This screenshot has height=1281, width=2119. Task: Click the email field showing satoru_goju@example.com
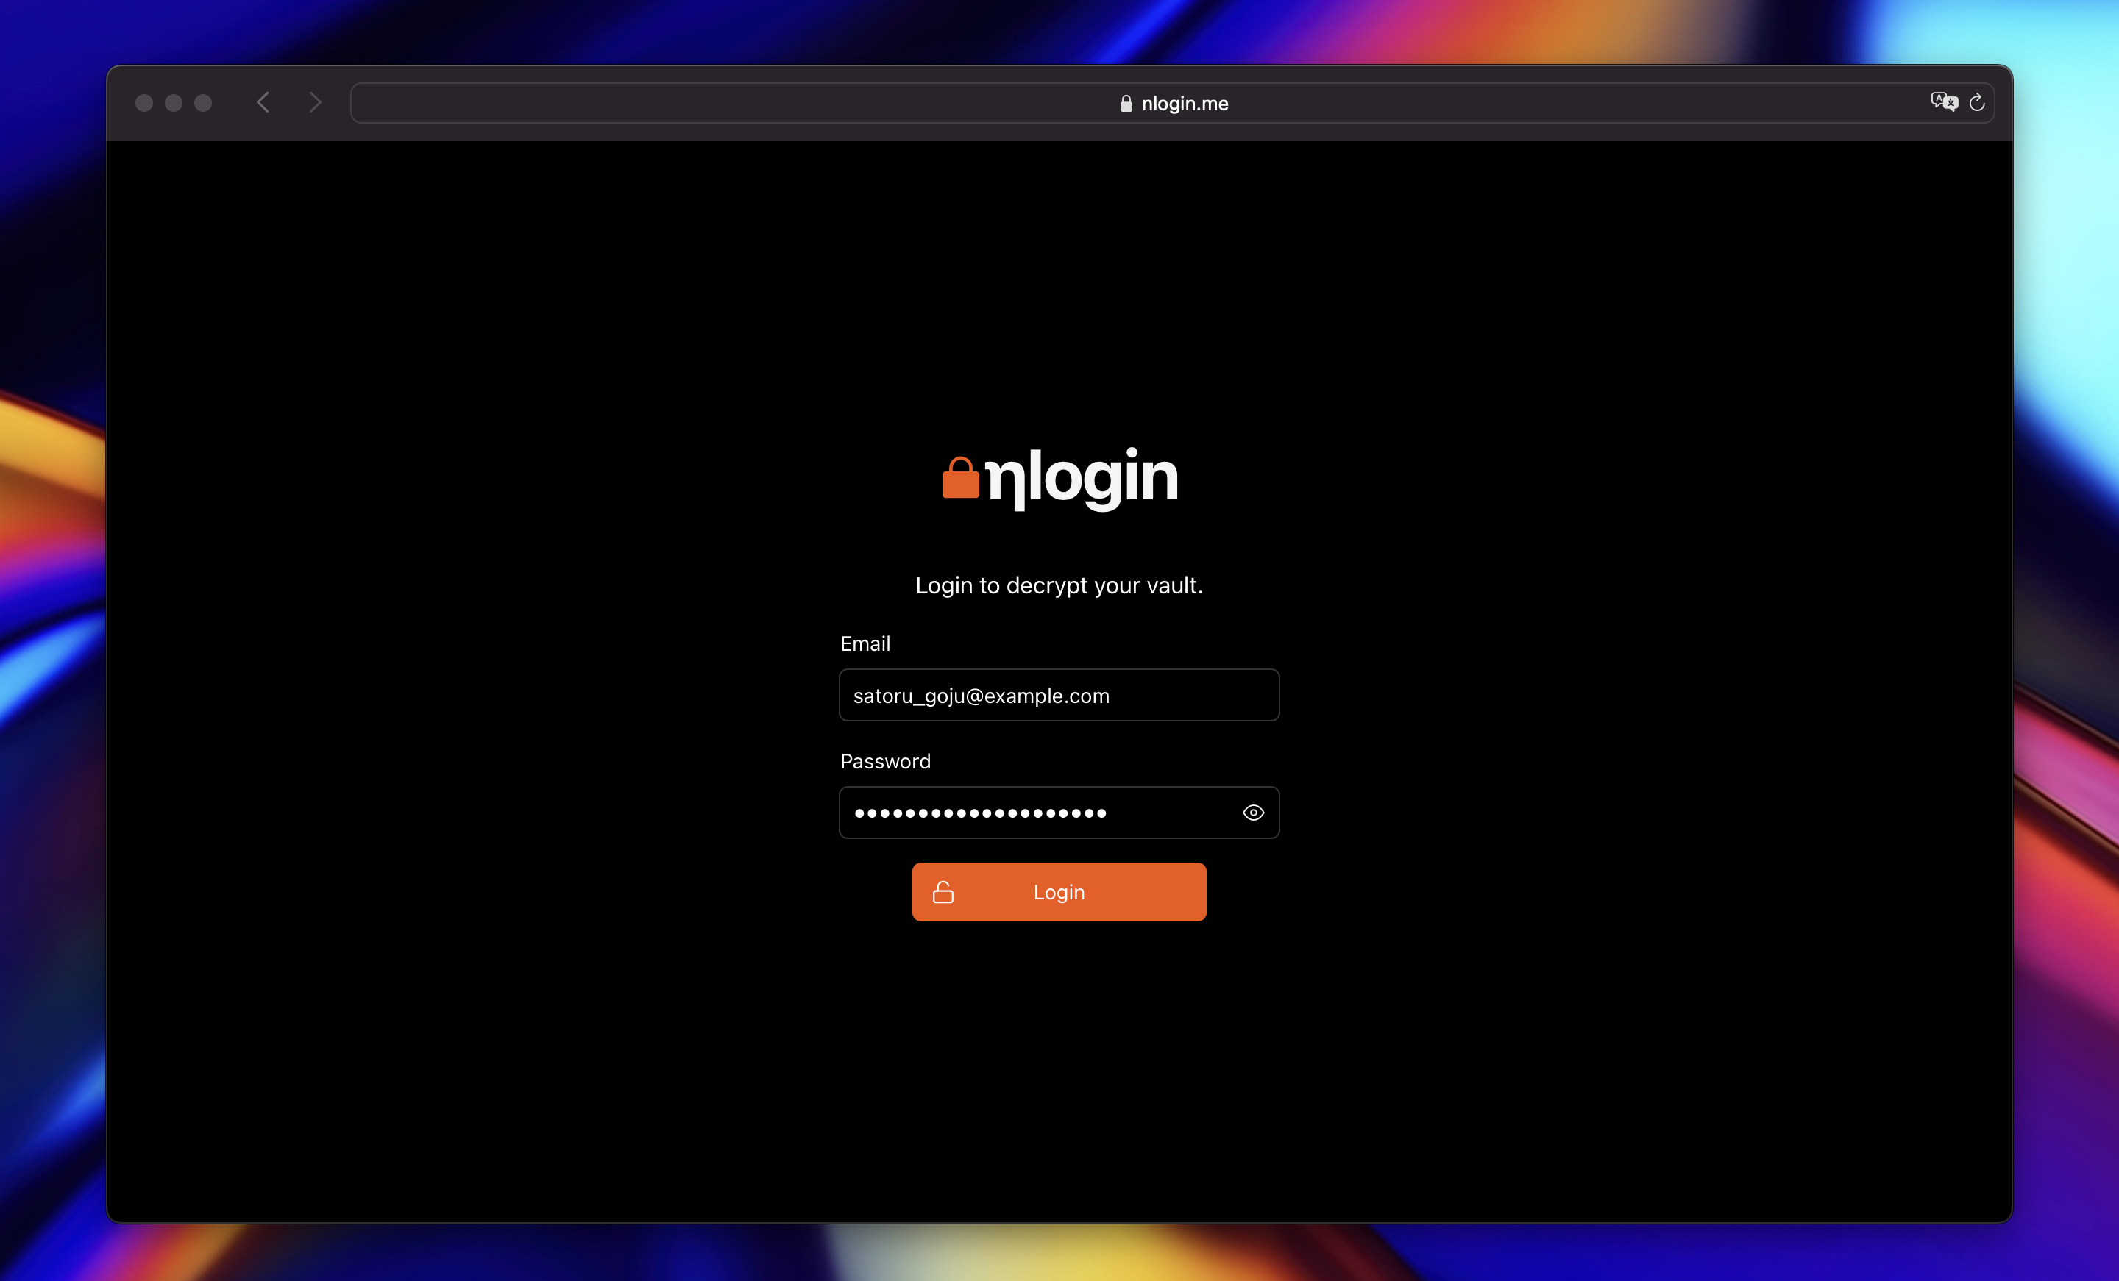click(x=1059, y=695)
